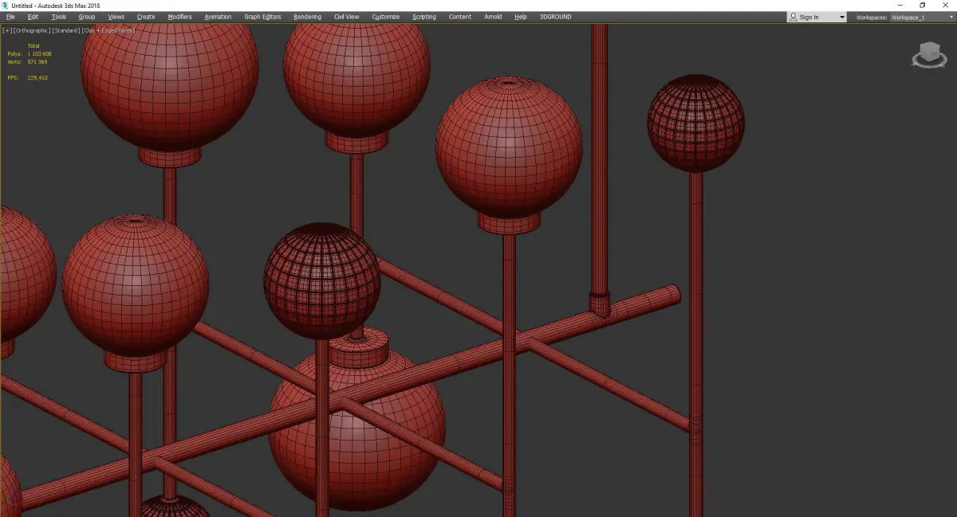Minimize the 3ds Max window
The image size is (957, 517).
pos(899,5)
